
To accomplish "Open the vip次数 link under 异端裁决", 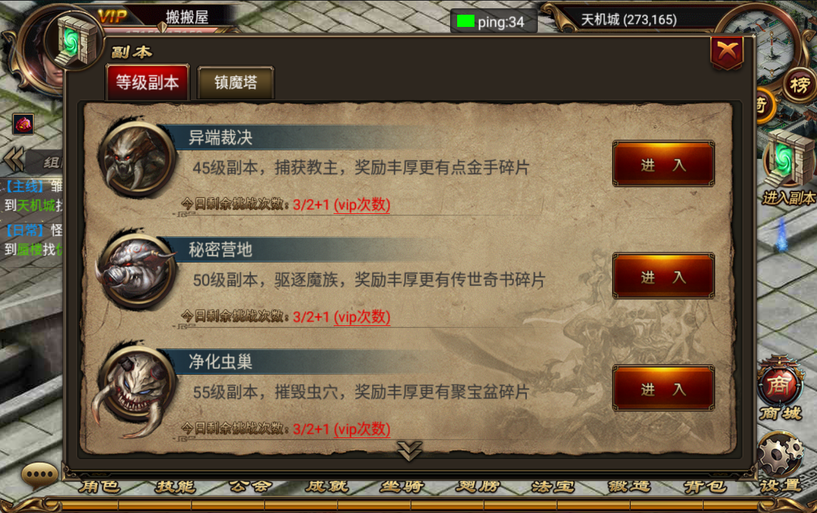I will pyautogui.click(x=362, y=205).
